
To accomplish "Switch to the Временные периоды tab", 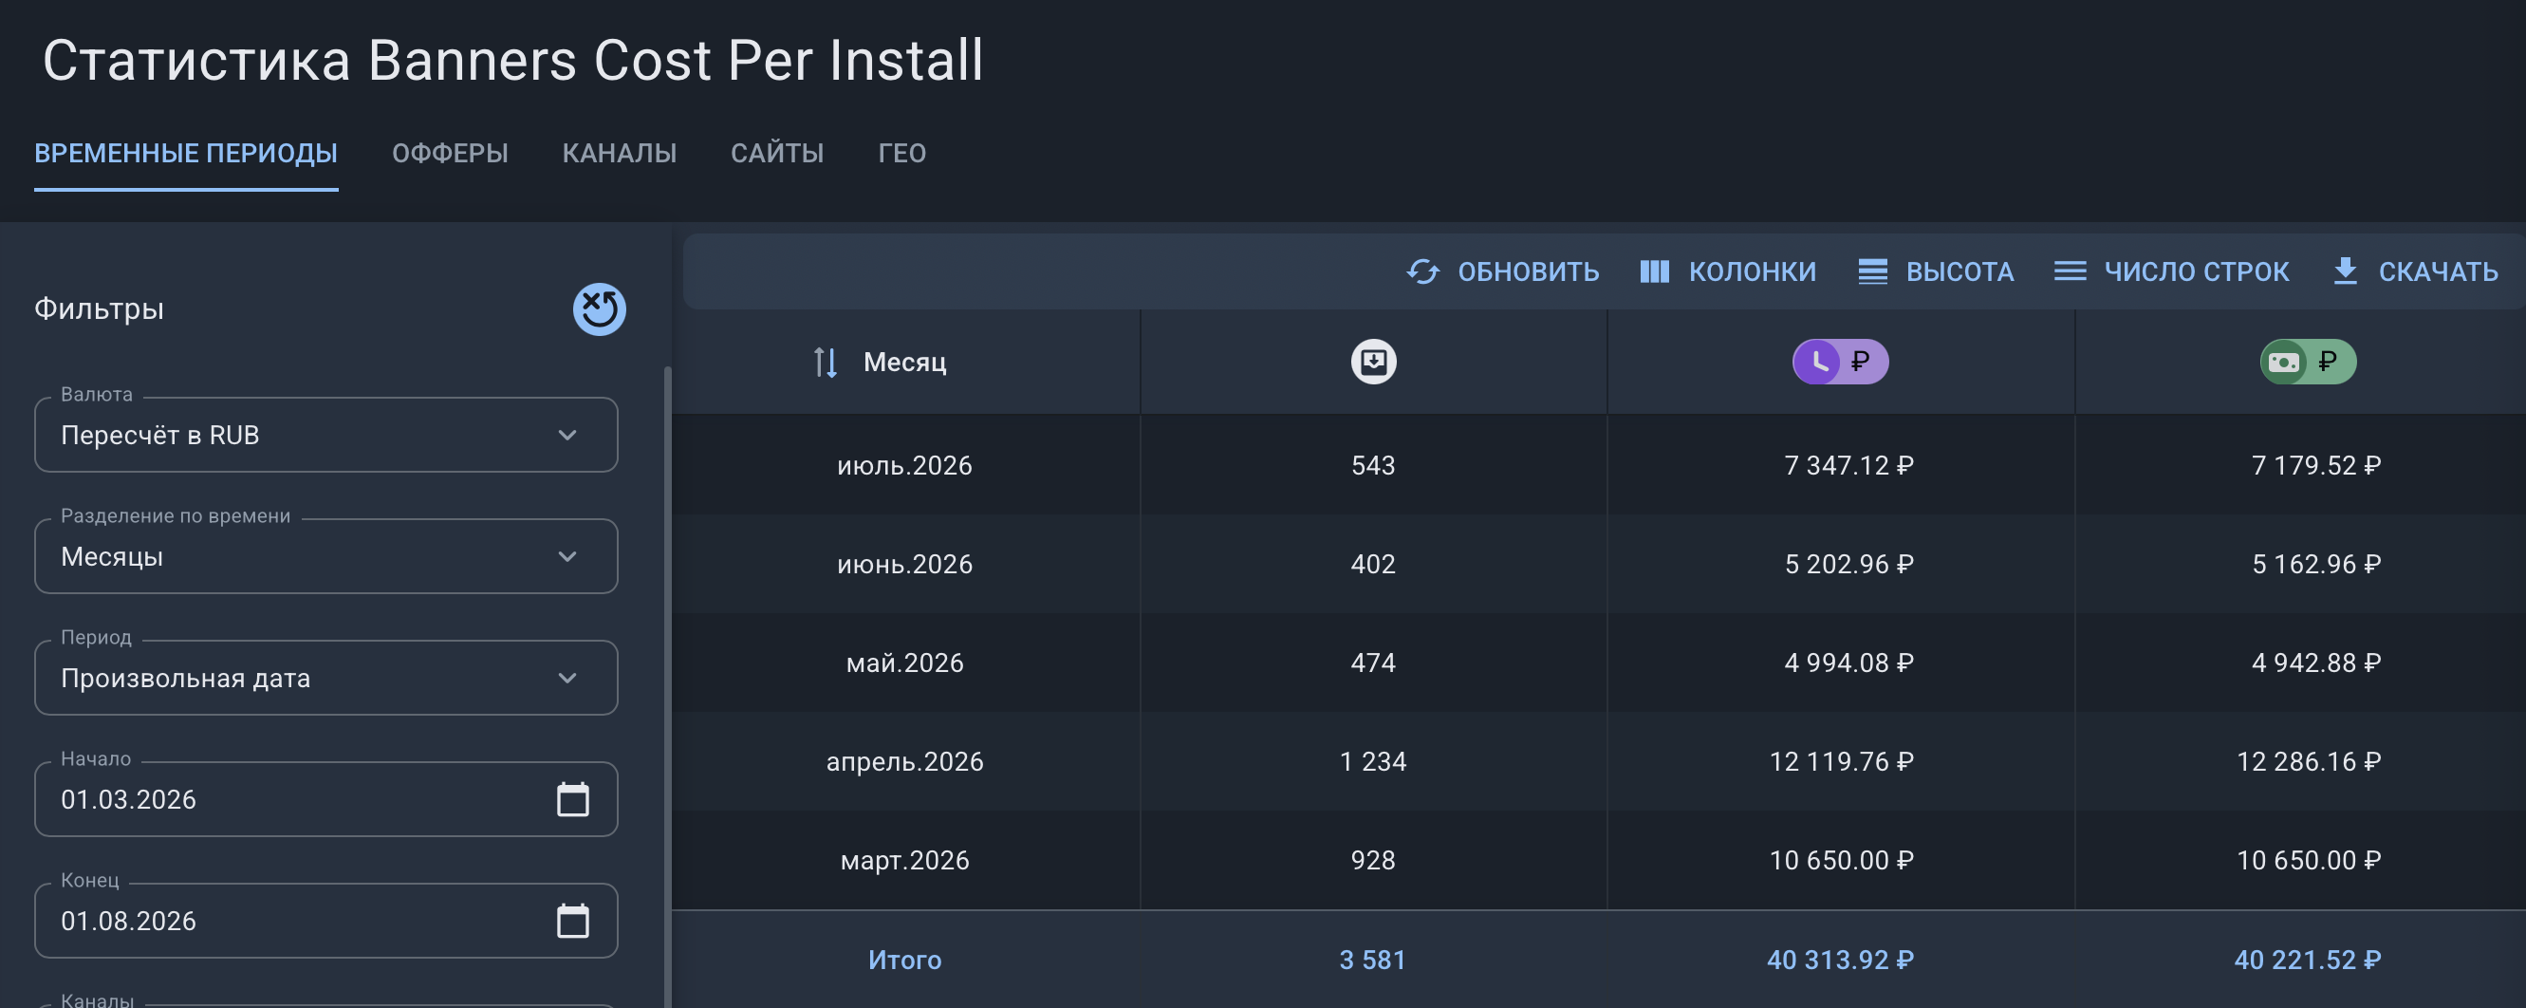I will pos(186,154).
